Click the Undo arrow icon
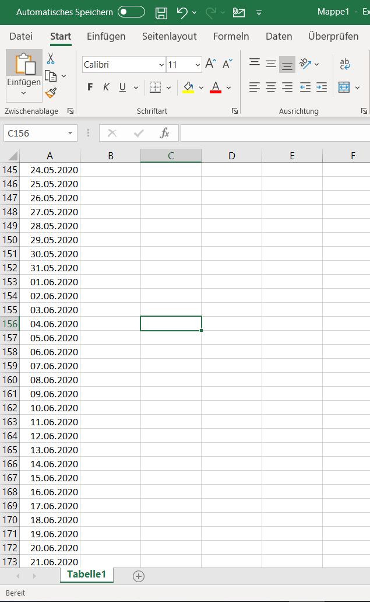The height and width of the screenshot is (602, 370). point(182,13)
